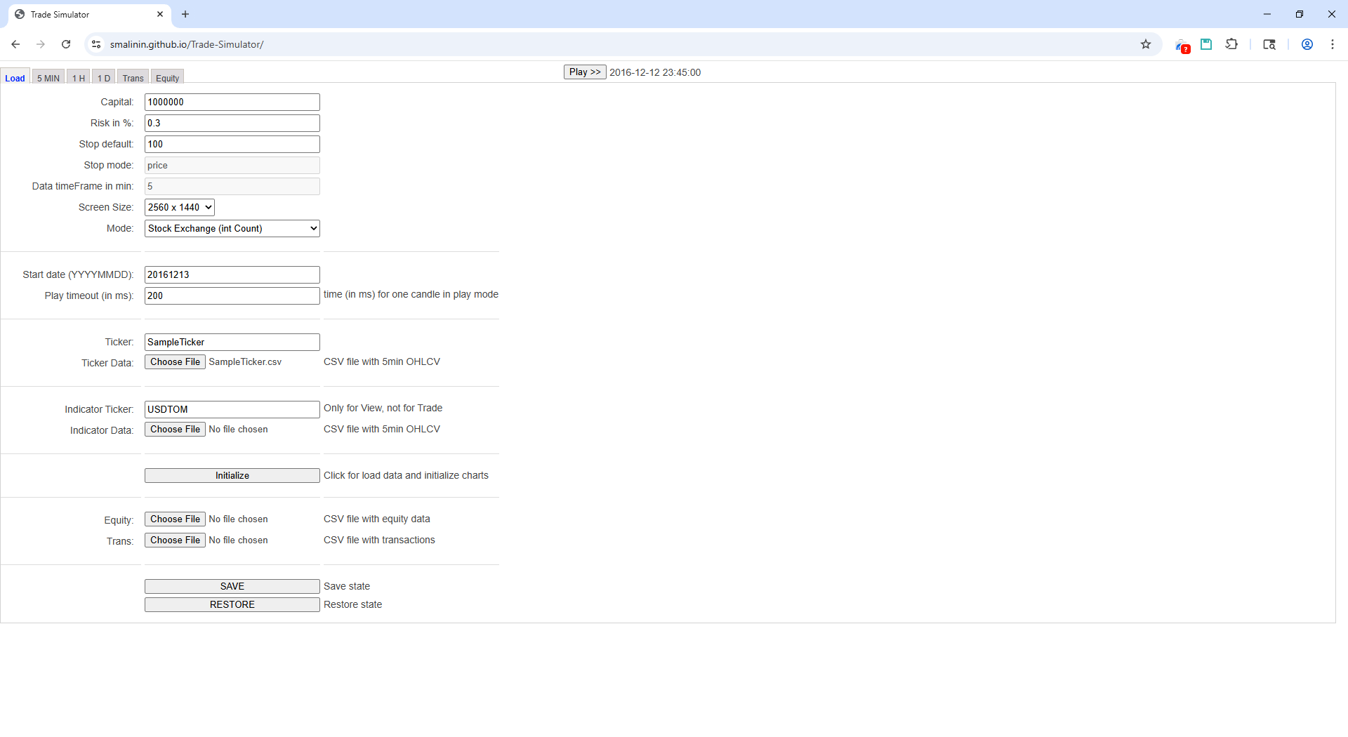
Task: Bookmark this page with the star
Action: (x=1146, y=44)
